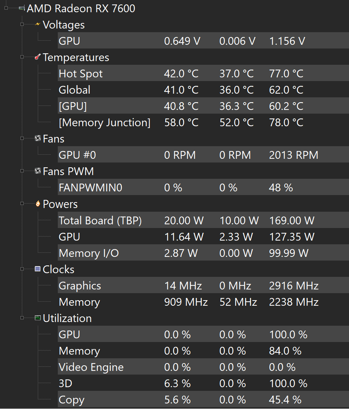Viewport: 349px width, 409px height.
Task: Click the lightning bolt icon next to Voltages
Action: coord(37,25)
